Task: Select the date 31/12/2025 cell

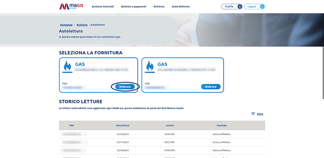Action: pyautogui.click(x=123, y=134)
